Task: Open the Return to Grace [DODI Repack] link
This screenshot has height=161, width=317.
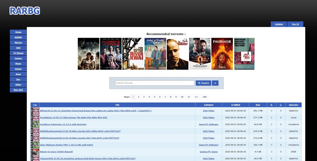Action: point(56,152)
